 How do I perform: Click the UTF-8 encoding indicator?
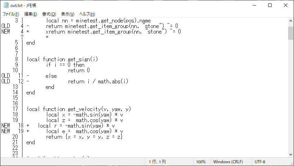pos(260,162)
